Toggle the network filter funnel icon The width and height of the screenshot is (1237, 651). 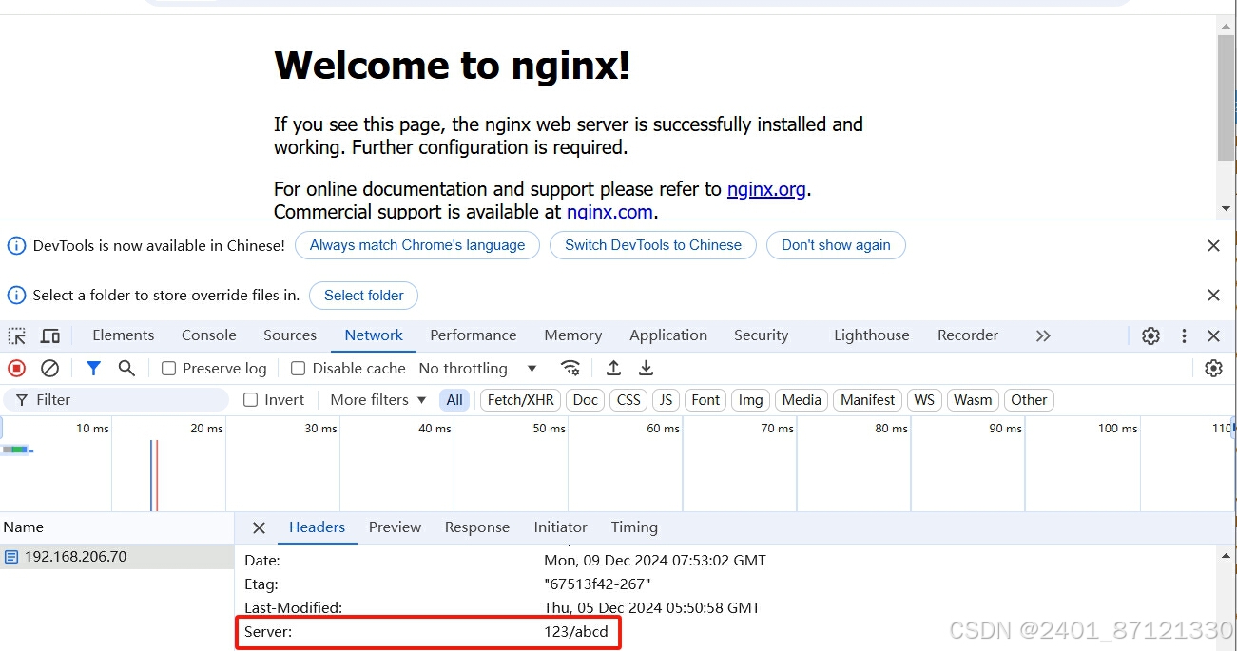click(93, 368)
